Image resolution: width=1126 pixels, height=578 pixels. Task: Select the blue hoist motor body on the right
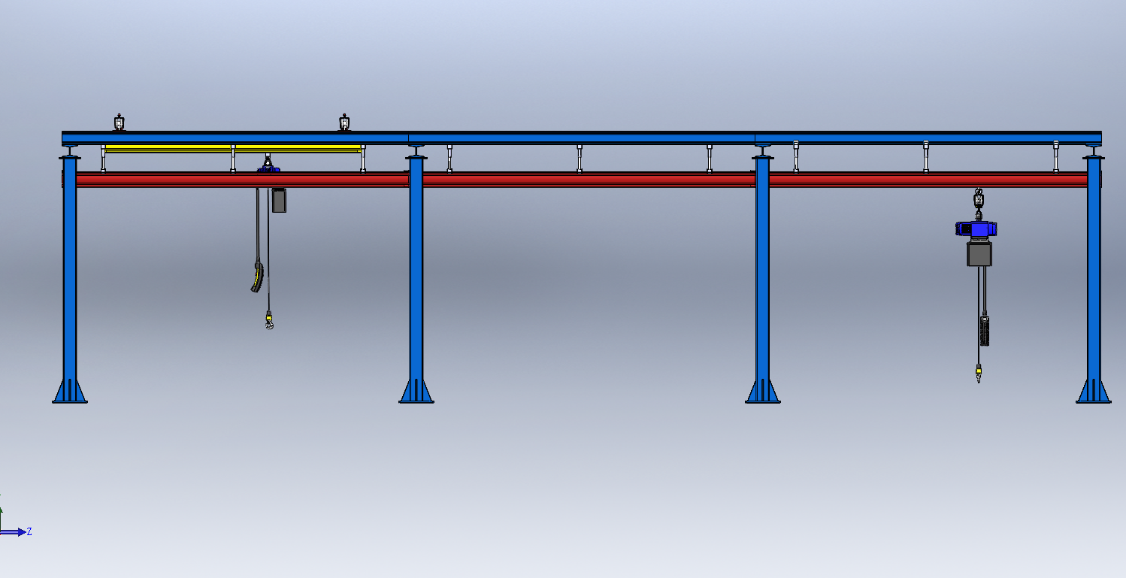click(x=976, y=228)
